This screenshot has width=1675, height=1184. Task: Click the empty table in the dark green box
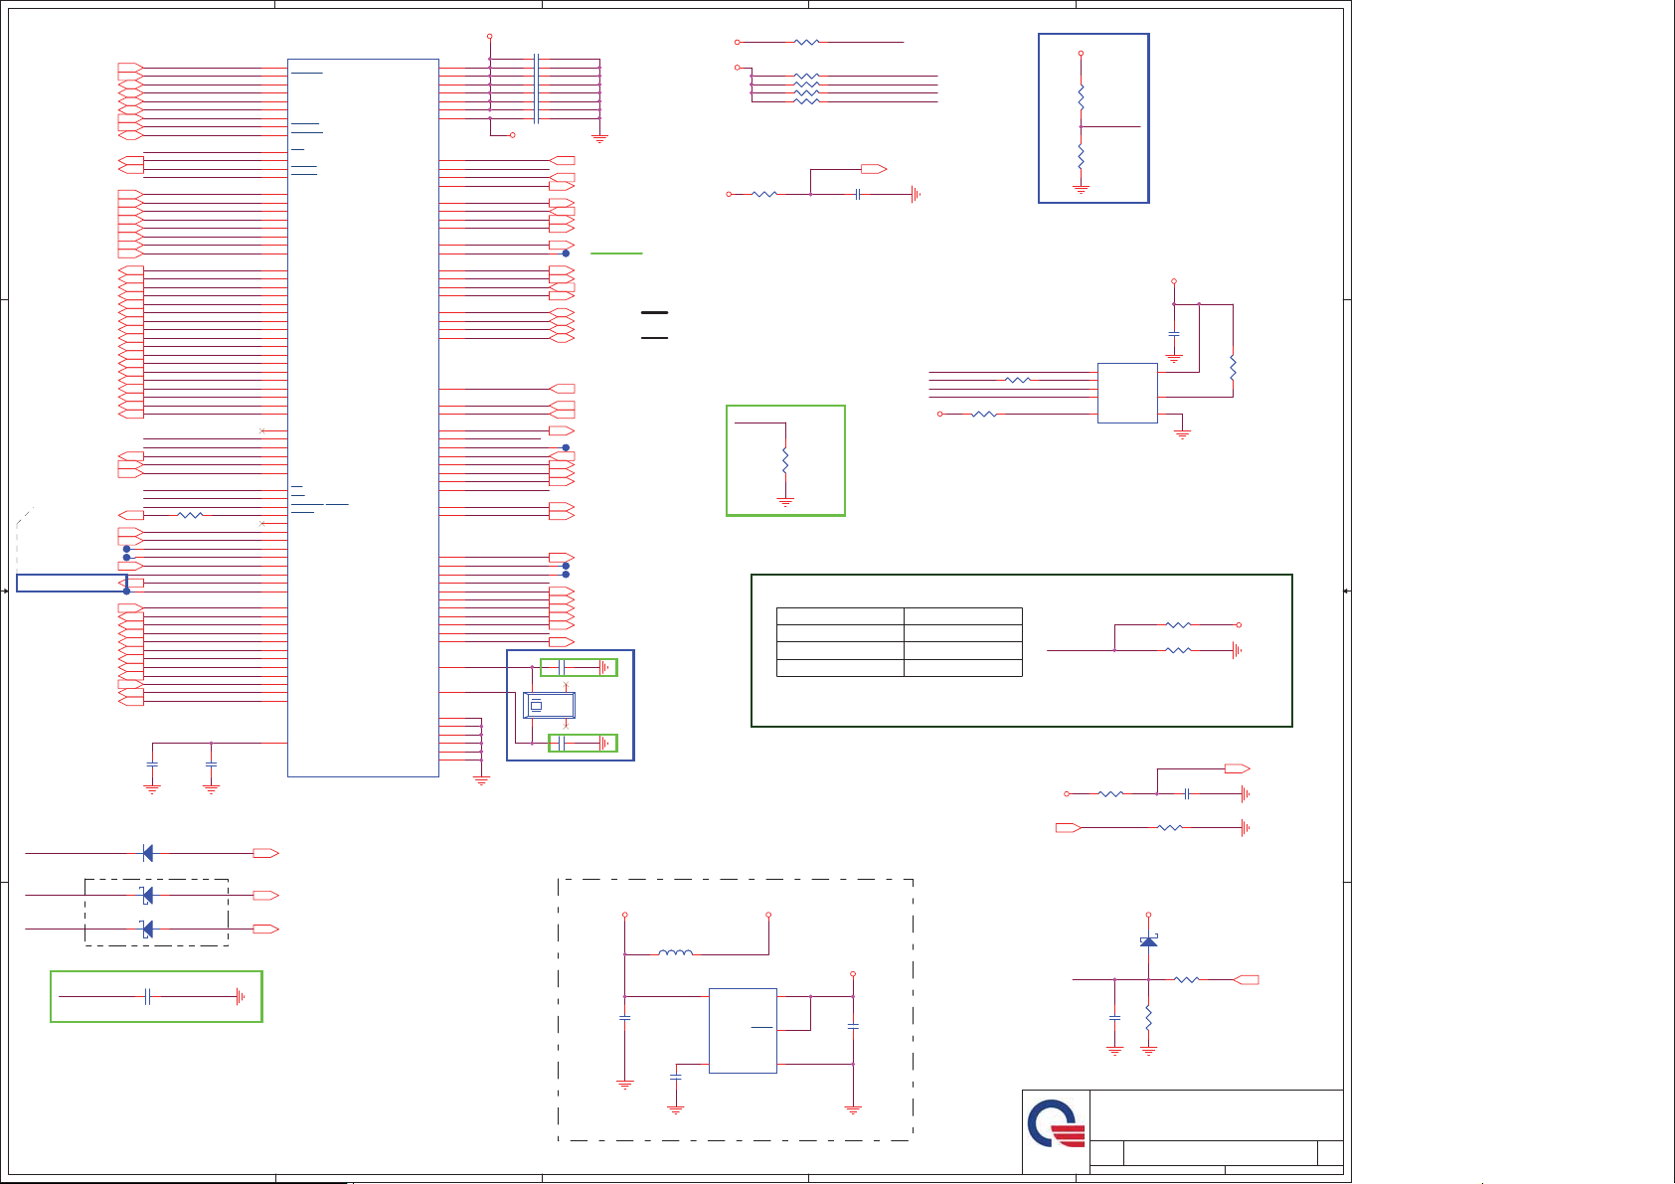(x=899, y=642)
